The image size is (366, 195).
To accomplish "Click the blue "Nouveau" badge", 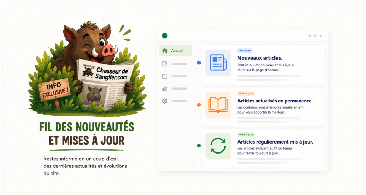I will [x=244, y=50].
